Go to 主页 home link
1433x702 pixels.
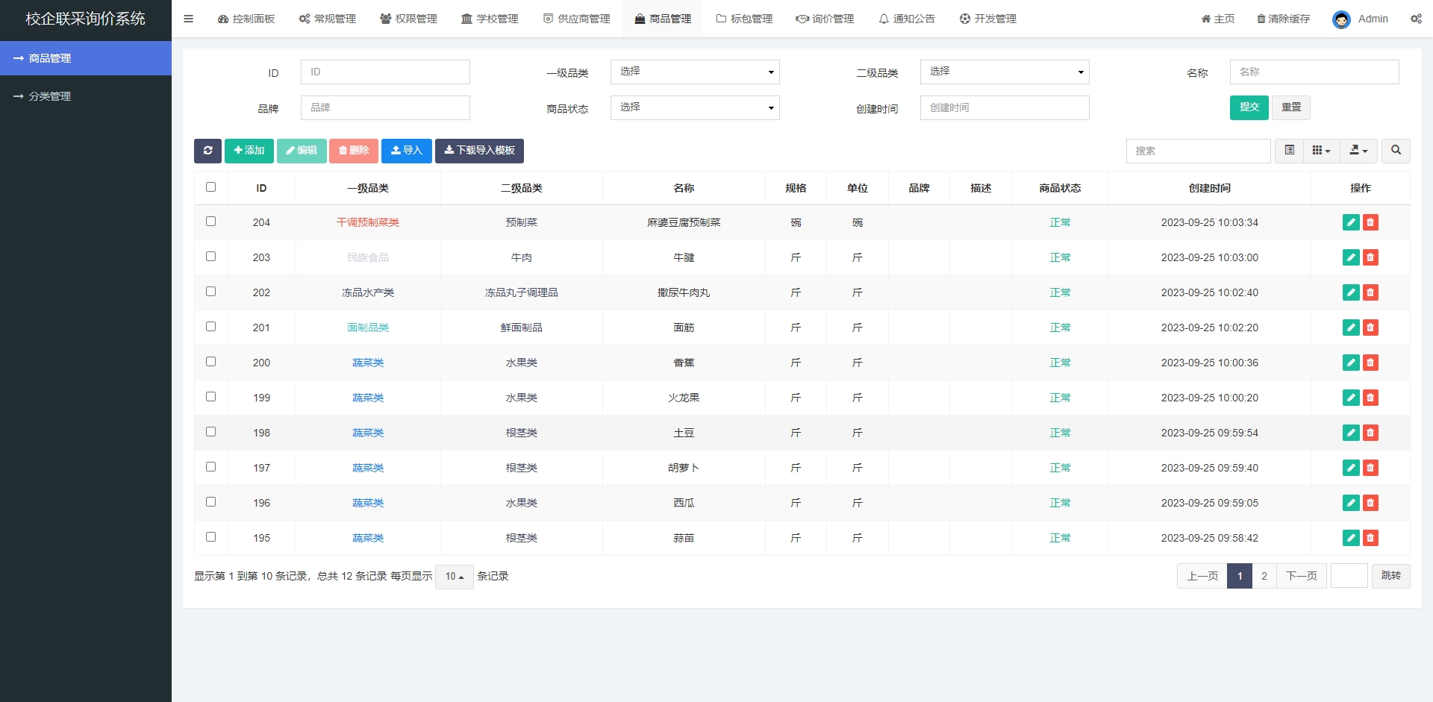1217,19
